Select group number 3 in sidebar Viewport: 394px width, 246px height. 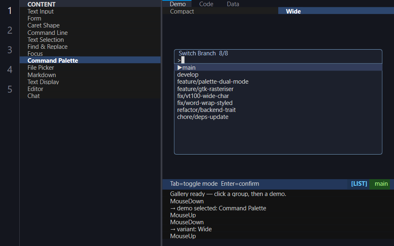tap(9, 50)
